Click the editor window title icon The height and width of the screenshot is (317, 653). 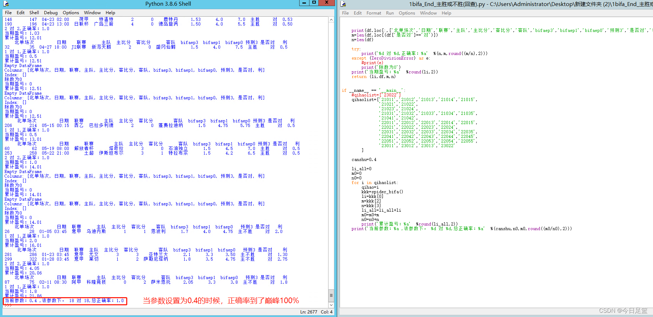pos(343,4)
